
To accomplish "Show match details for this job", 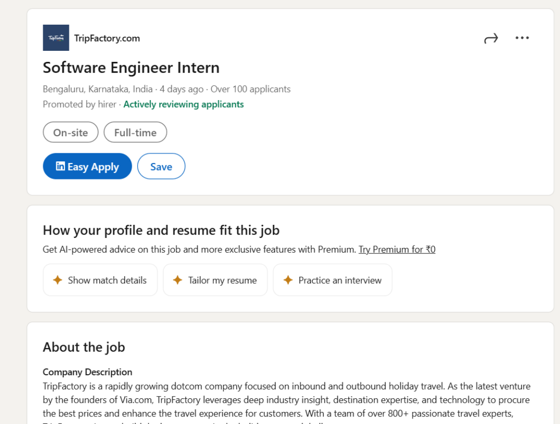I will (x=107, y=280).
